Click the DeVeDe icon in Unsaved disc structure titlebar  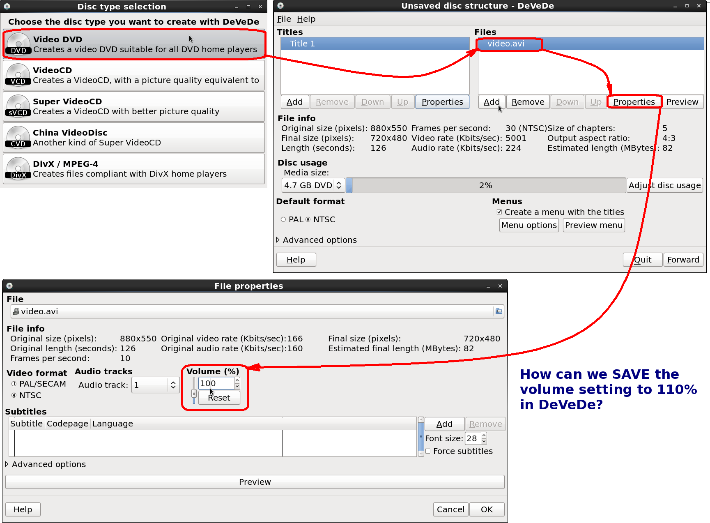(280, 6)
